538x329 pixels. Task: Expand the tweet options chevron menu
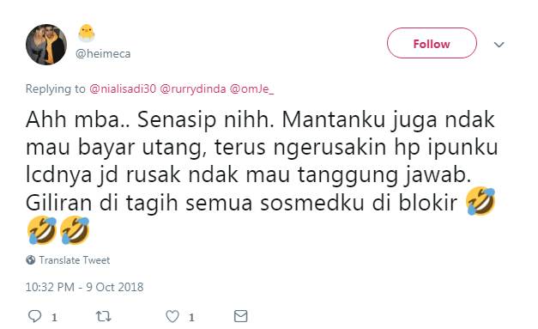pos(499,45)
